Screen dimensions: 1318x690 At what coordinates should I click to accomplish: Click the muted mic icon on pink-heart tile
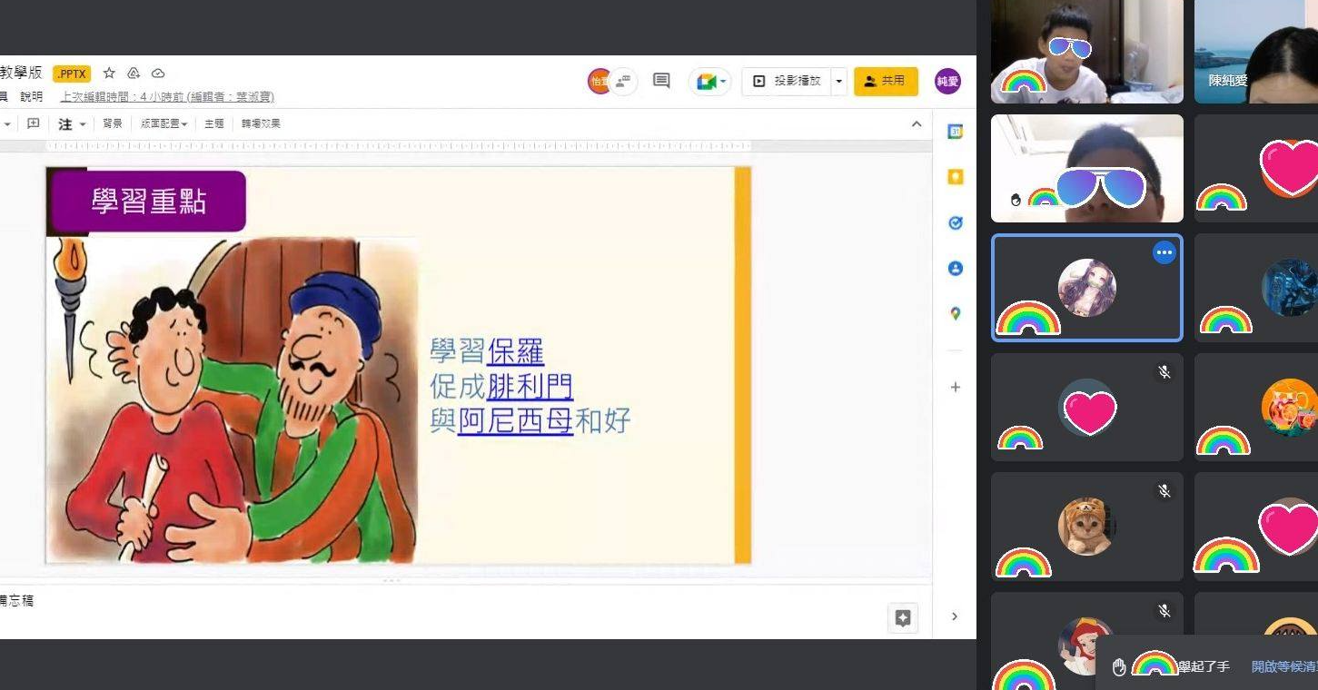point(1164,372)
